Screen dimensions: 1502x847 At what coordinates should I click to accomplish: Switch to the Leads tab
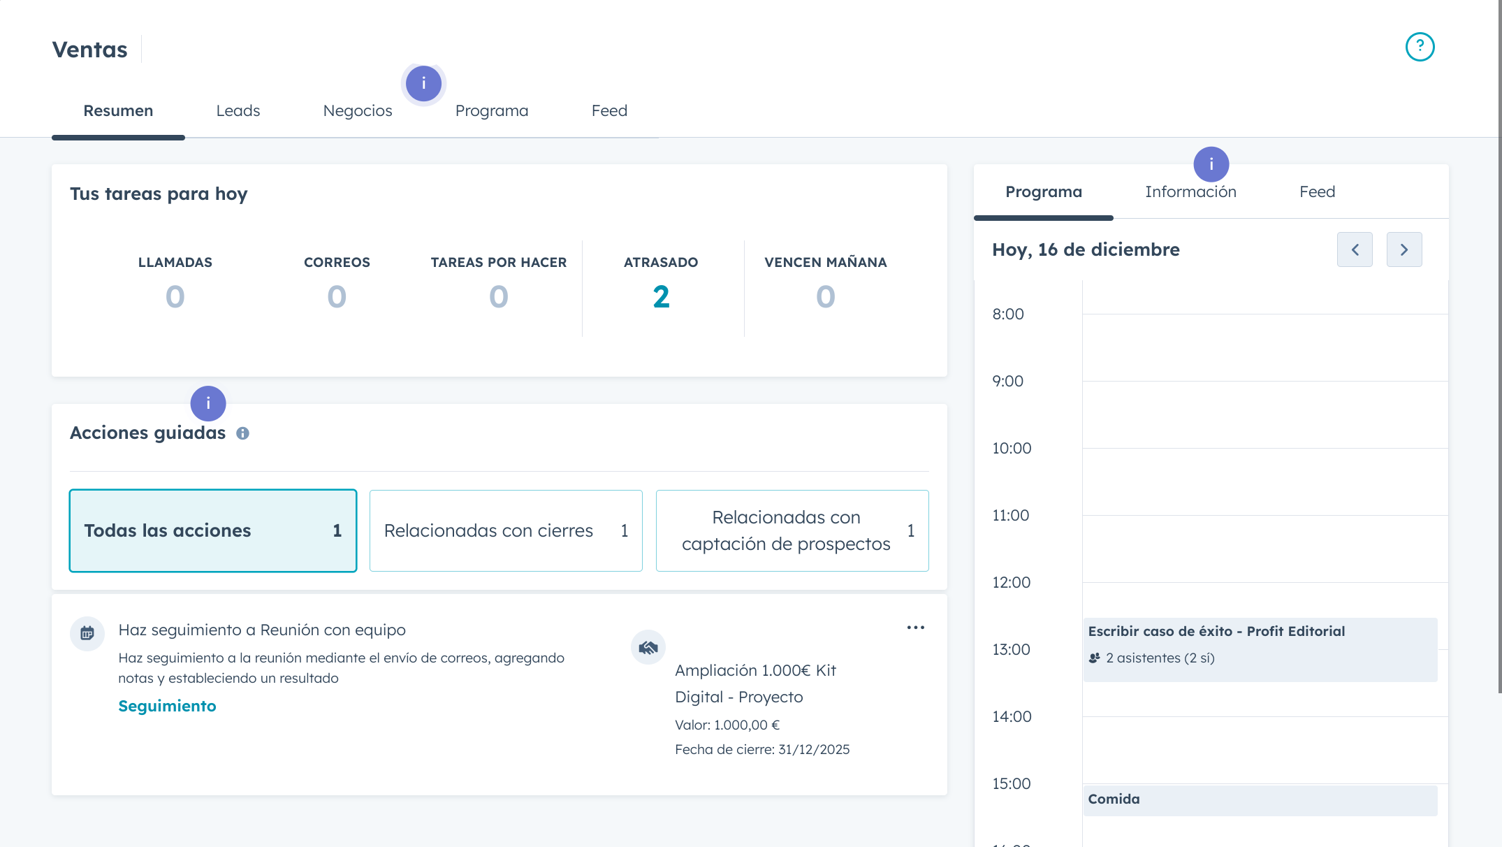[x=238, y=110]
